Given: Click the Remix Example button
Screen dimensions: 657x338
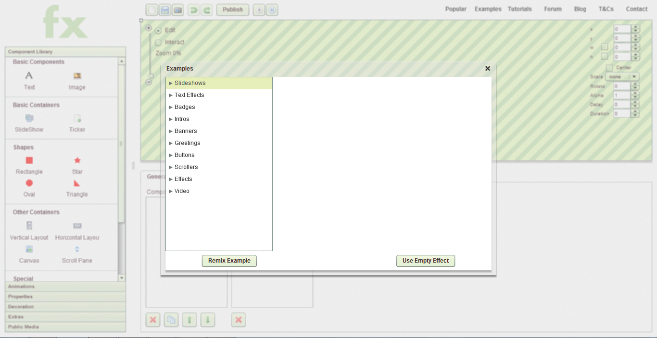Looking at the screenshot, I should tap(229, 261).
